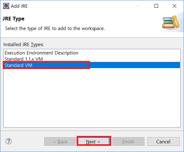Viewport: 184px width, 152px height.
Task: Click the Next > button
Action: pos(94,141)
